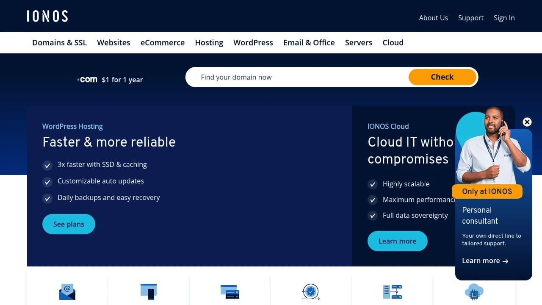Viewport: 542px width, 305px height.
Task: Click the IONOS logo
Action: point(47,16)
